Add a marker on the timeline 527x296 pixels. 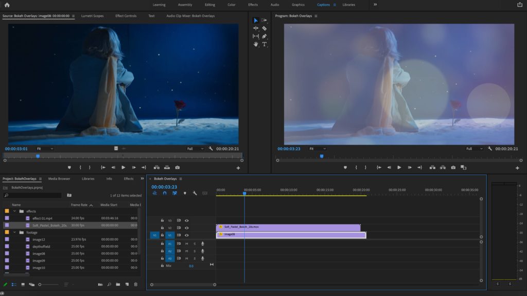184,193
